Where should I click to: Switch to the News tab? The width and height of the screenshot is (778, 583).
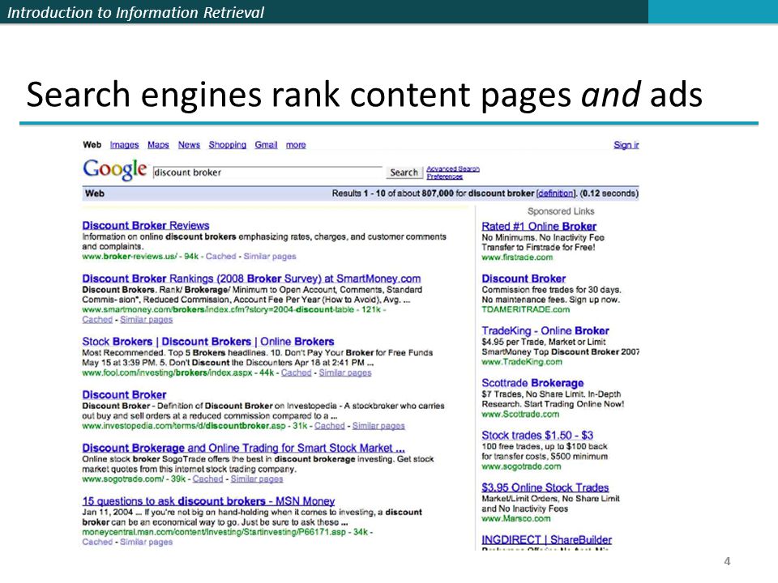189,145
